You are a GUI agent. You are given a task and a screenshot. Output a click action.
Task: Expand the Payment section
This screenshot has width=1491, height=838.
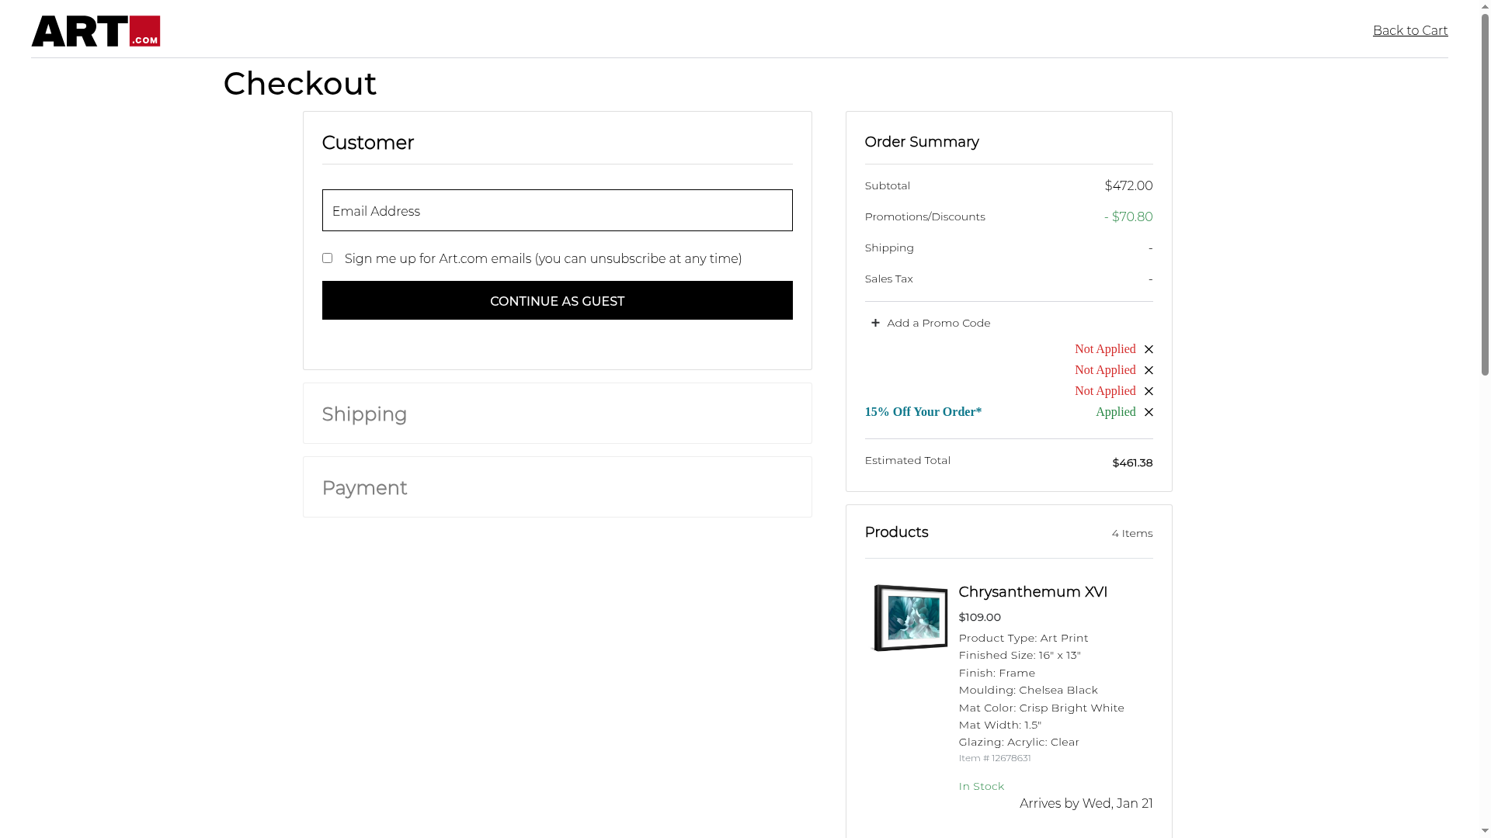(364, 488)
